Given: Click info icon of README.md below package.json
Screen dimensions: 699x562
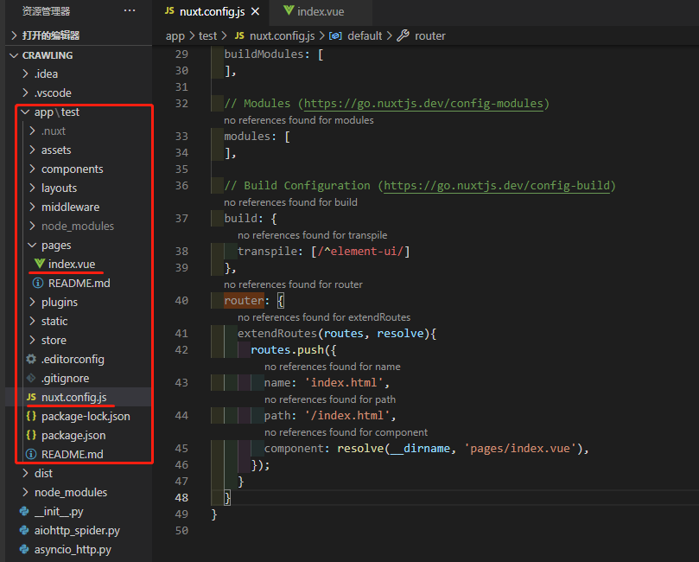Looking at the screenshot, I should pos(31,455).
